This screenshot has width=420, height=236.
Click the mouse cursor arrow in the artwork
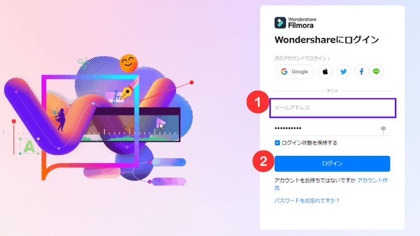tap(162, 125)
